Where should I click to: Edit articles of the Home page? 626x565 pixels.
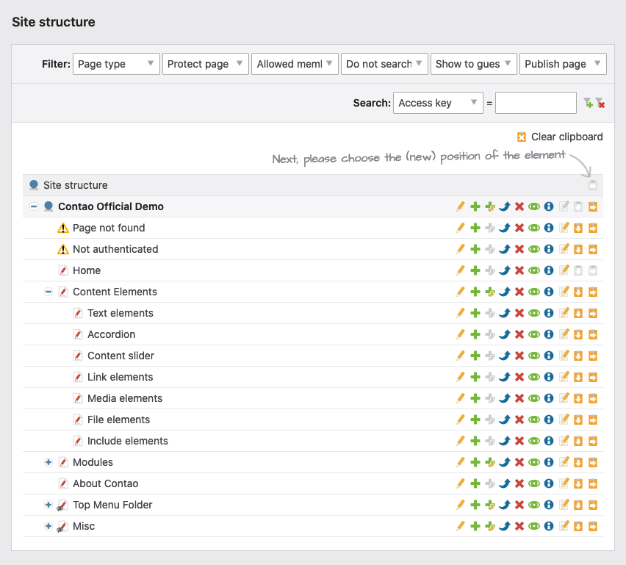pyautogui.click(x=564, y=270)
